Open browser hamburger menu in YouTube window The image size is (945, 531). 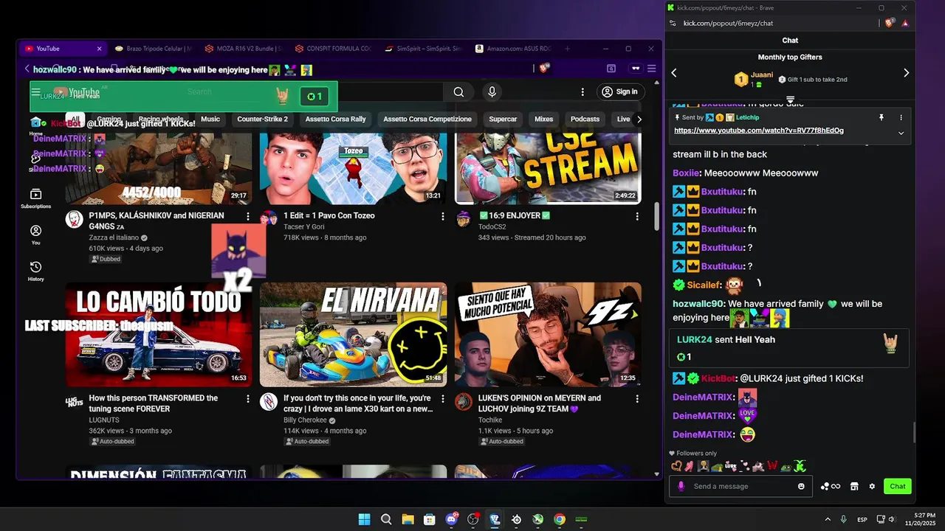point(651,69)
